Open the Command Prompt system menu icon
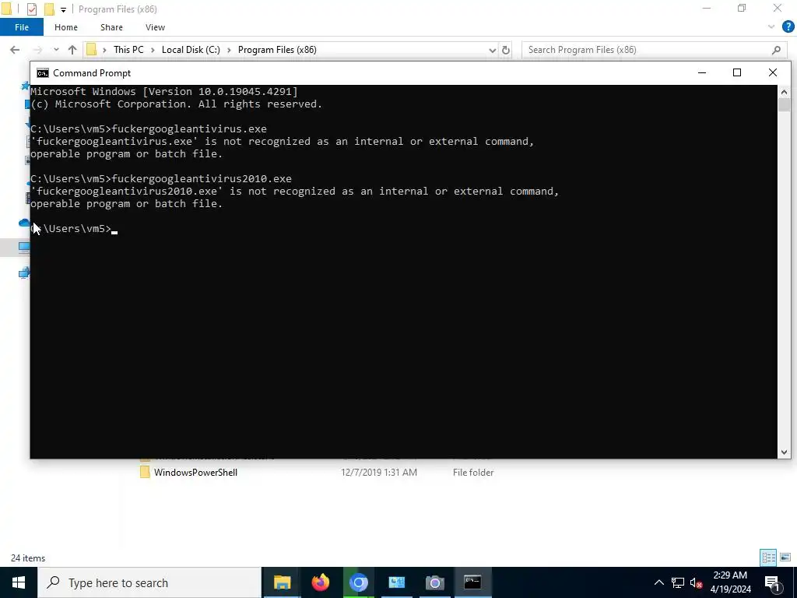Screen dimensions: 797x598 [43, 73]
